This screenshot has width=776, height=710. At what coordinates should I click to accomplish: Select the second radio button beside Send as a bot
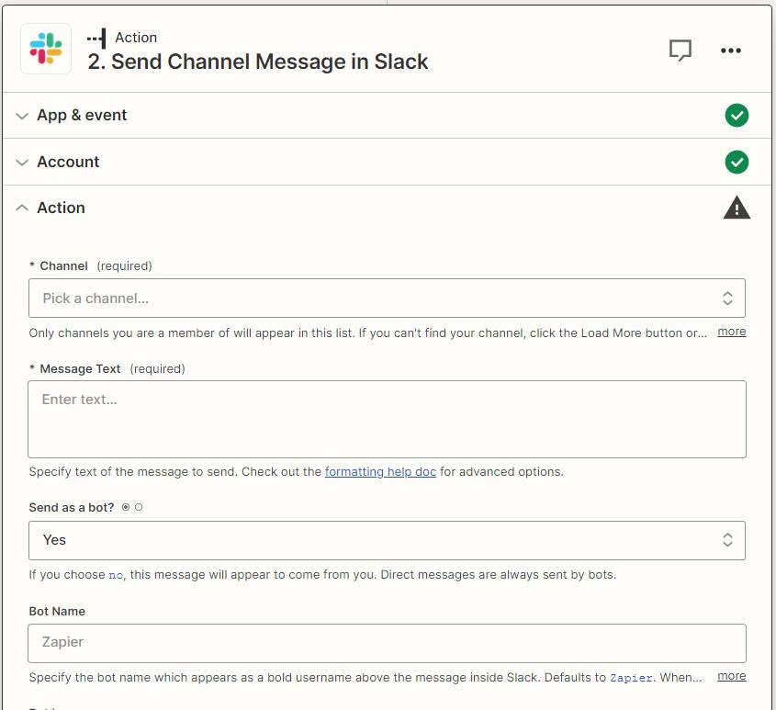[139, 507]
